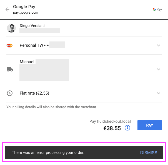The image size is (168, 165).
Task: Open the info icon next to €38.55
Action: coord(127,128)
